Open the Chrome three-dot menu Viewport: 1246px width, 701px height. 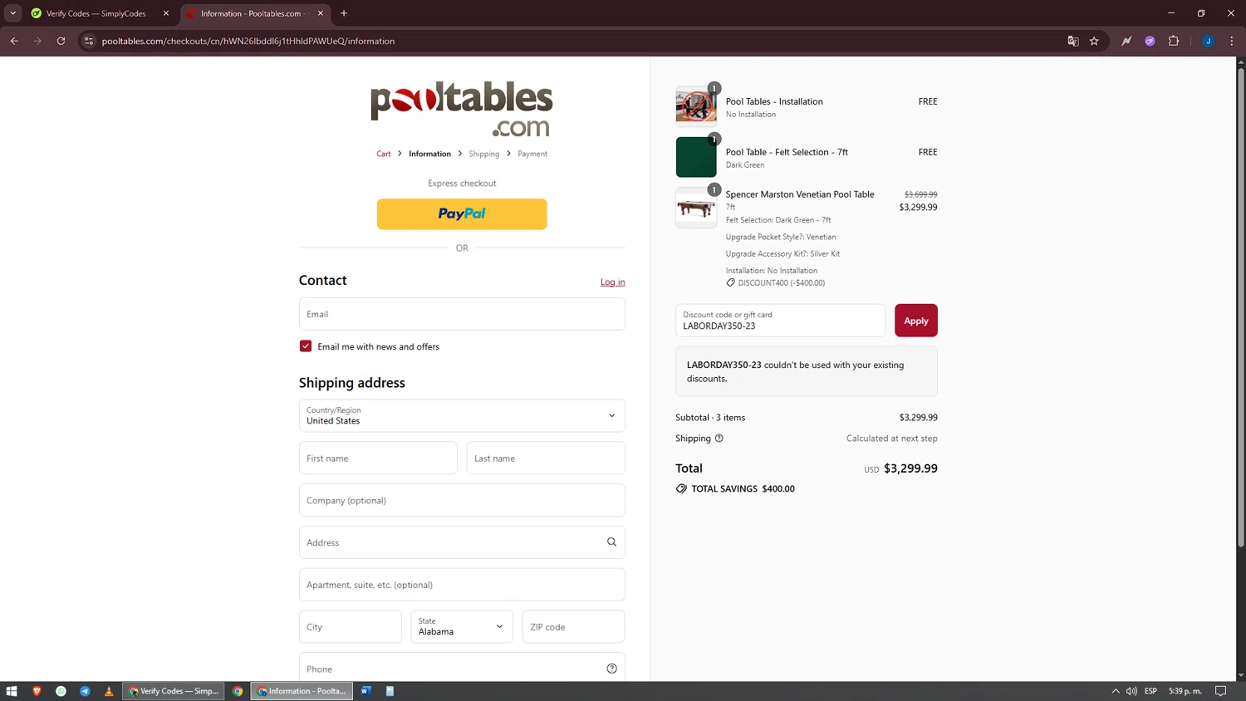(x=1232, y=41)
